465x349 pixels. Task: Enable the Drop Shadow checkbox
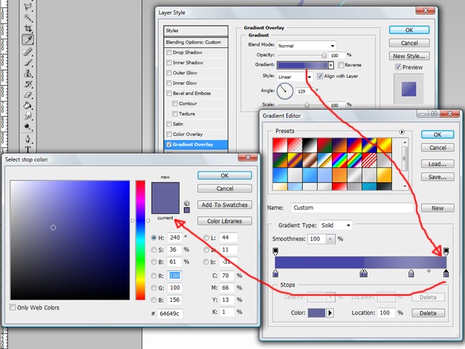pyautogui.click(x=170, y=52)
